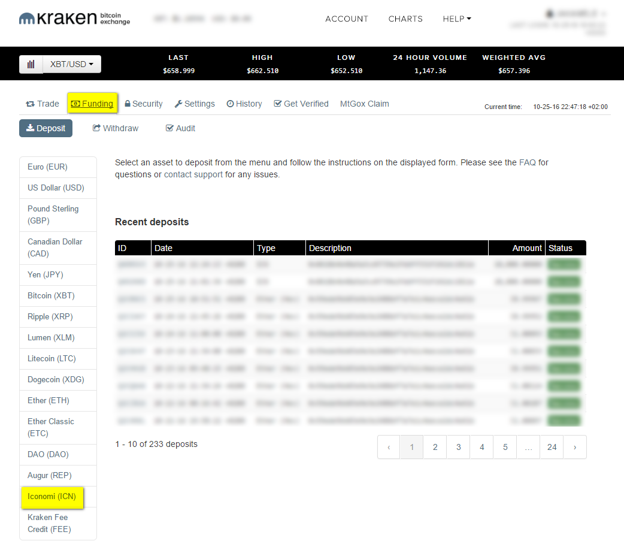Screen dimensions: 624x556
Task: Go to ACCOUNT in top navigation
Action: tap(347, 19)
